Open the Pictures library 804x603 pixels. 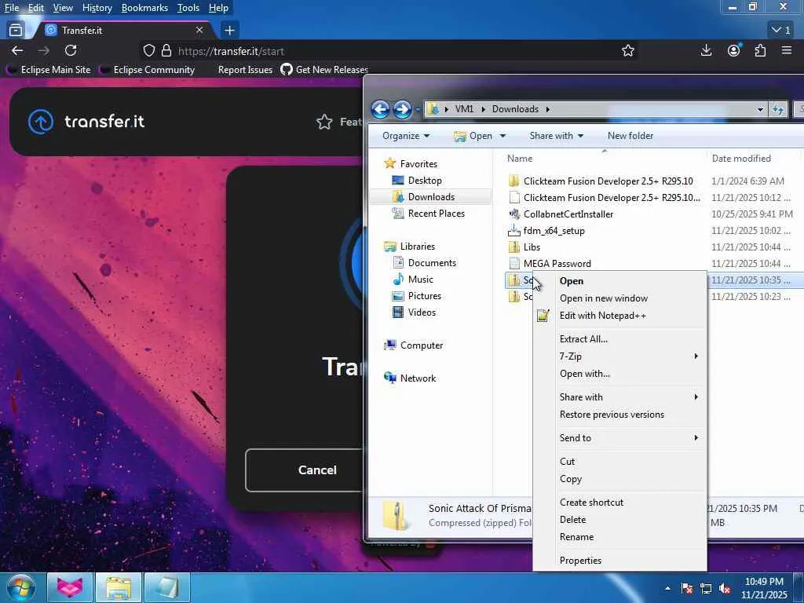pos(424,296)
